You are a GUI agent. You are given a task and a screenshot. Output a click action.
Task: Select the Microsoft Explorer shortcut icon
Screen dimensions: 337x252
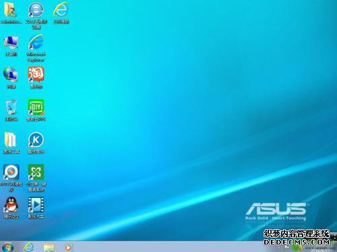(36, 48)
